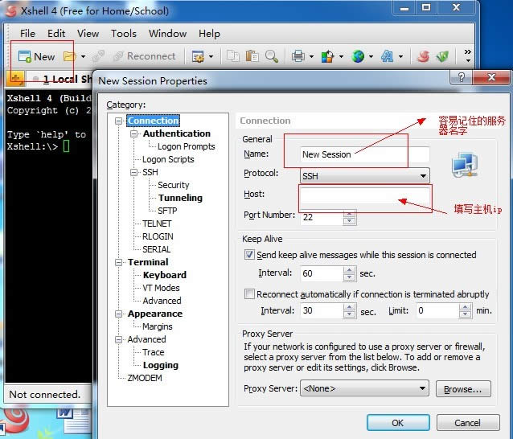Screen dimensions: 513x439
Task: Open the Window menu
Action: tap(167, 33)
